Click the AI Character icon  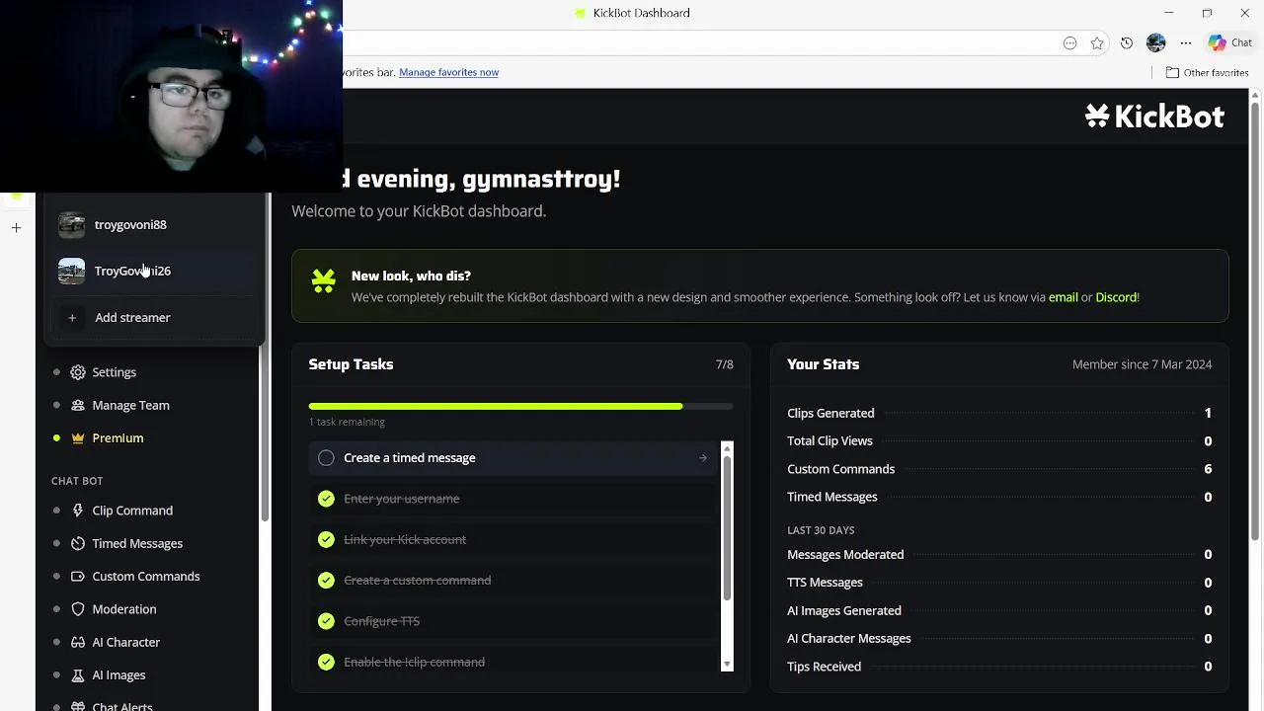tap(78, 642)
